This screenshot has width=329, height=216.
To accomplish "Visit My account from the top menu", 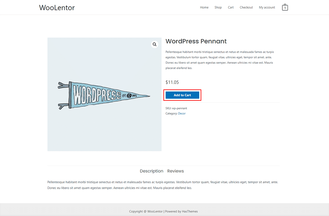I will [x=267, y=7].
